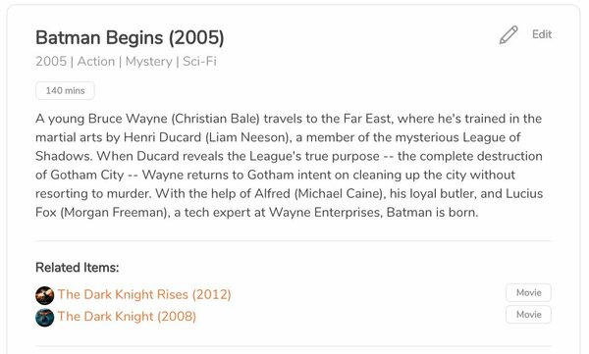
Task: Open The Dark Knight Rises (2012) link
Action: (144, 294)
